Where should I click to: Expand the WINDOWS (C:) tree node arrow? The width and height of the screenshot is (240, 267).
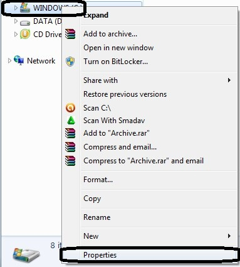(x=16, y=8)
